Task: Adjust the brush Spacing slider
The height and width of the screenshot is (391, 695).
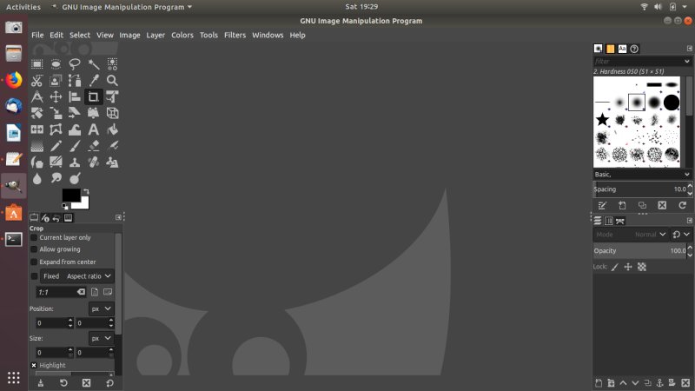Action: [640, 189]
